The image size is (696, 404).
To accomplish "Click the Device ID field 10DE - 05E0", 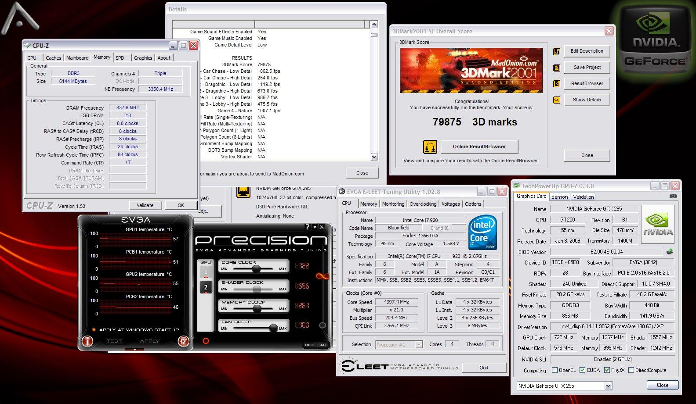I will tap(565, 262).
